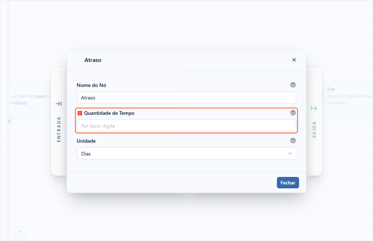373x241 pixels.
Task: Edit the Nome do Nó input field
Action: [x=186, y=98]
